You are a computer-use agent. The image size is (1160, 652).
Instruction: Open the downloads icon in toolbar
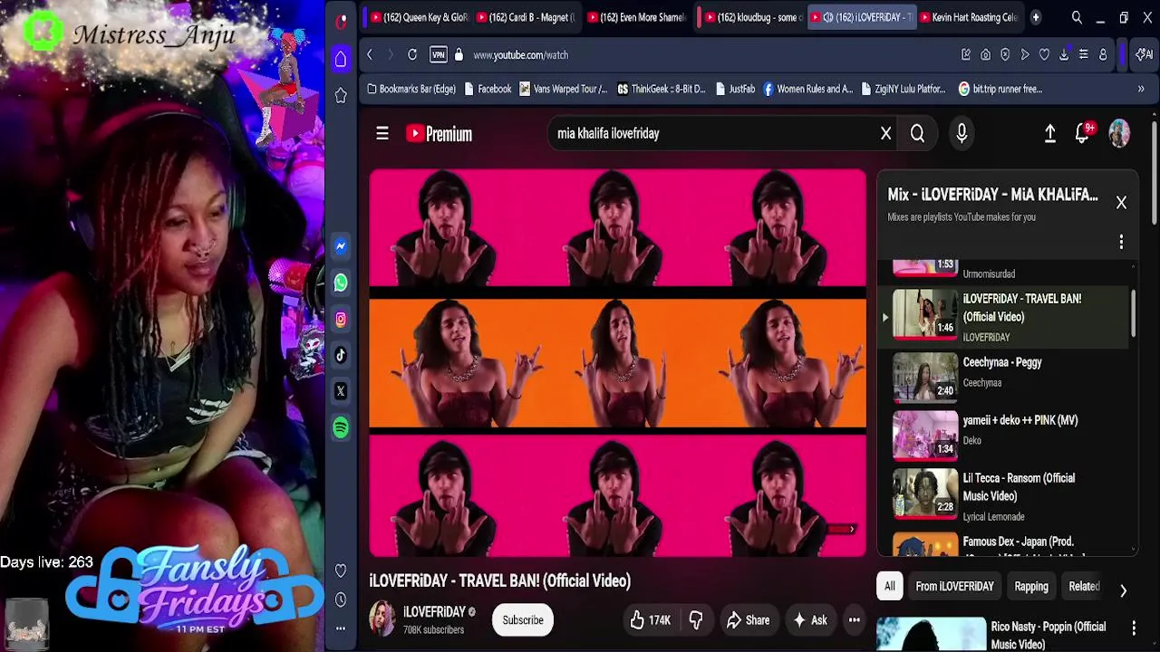[x=1064, y=55]
